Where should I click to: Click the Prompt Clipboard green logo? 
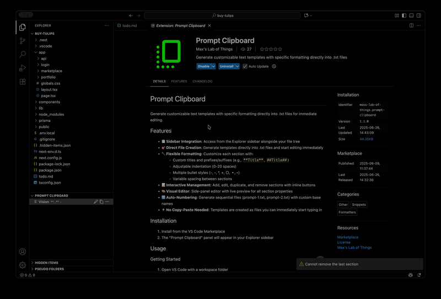click(x=169, y=54)
